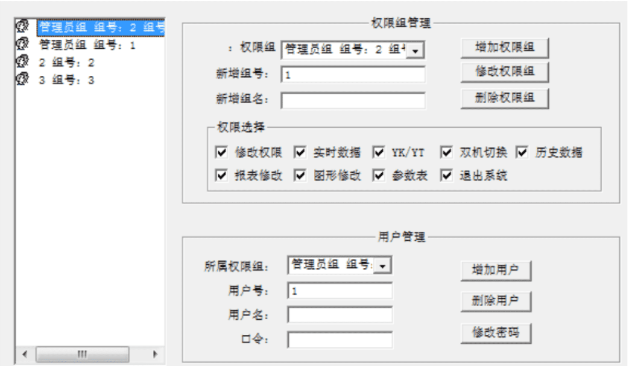Click the user icon beside 3 组号: 3

point(22,79)
